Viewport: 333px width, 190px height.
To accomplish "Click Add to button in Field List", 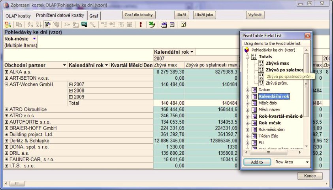I will [x=257, y=162].
